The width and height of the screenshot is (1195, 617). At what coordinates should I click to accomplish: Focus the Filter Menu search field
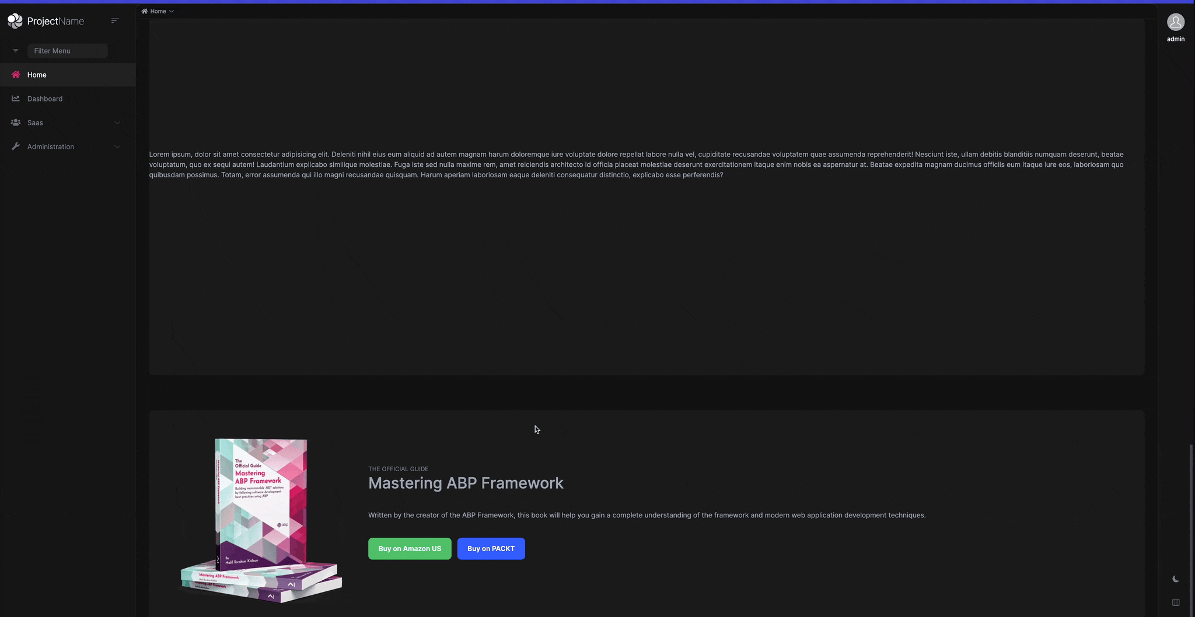(x=68, y=51)
